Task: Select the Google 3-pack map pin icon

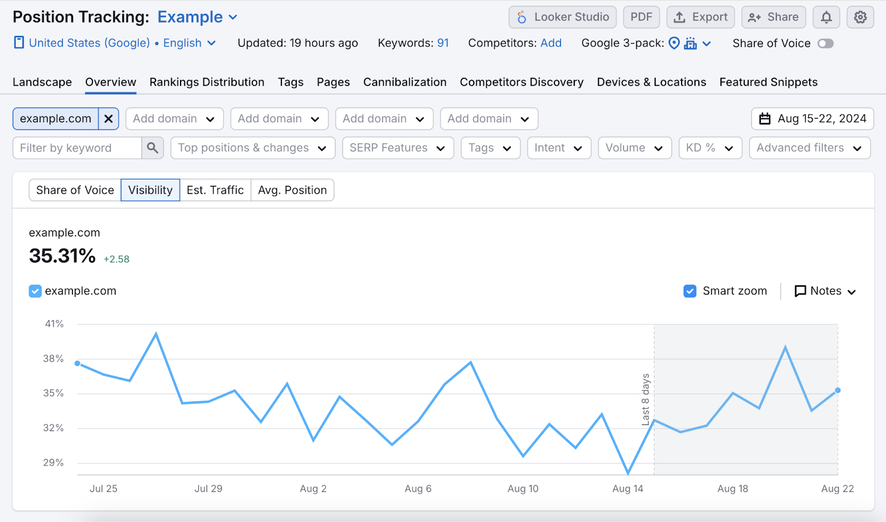Action: coord(673,43)
